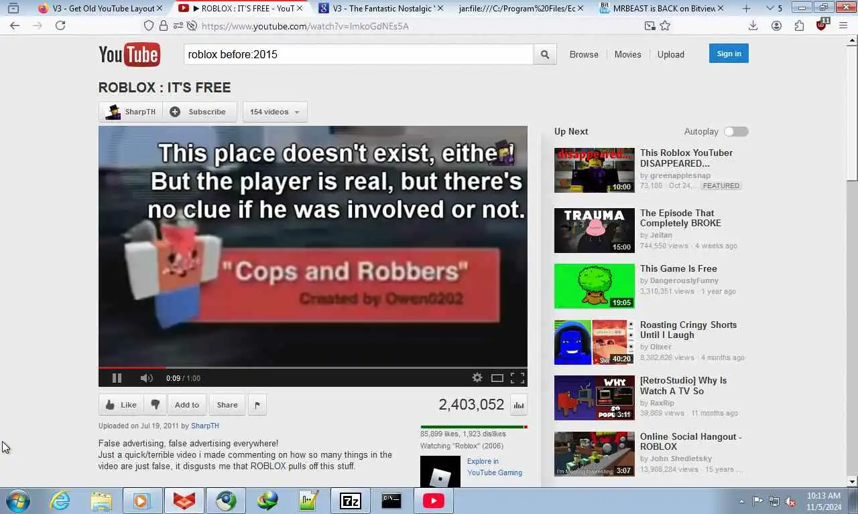Mute the video volume

pyautogui.click(x=146, y=378)
